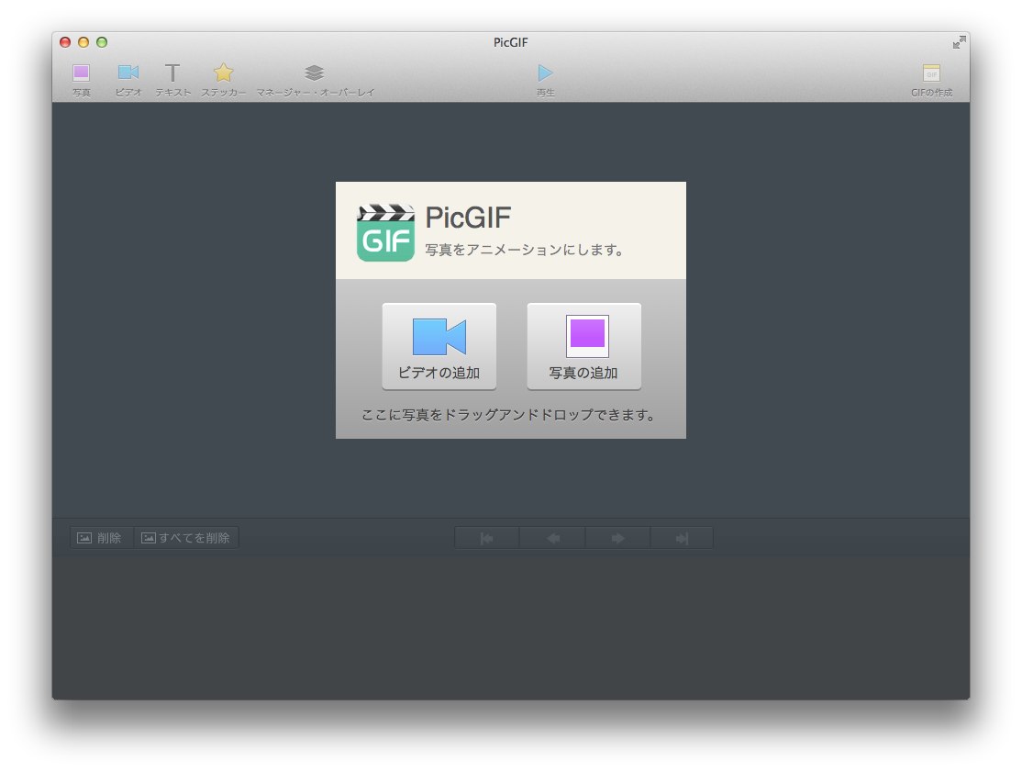Close the PicGIF window with red button
The width and height of the screenshot is (1022, 772).
(x=65, y=42)
